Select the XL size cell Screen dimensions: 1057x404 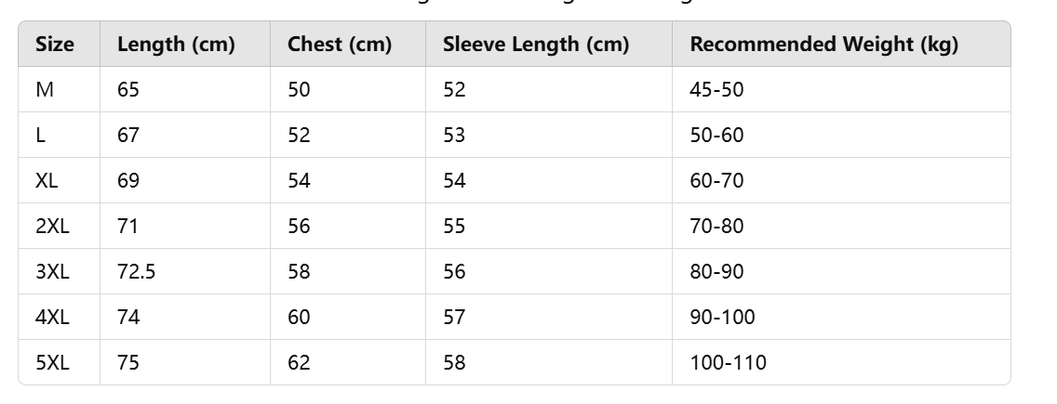coord(47,181)
